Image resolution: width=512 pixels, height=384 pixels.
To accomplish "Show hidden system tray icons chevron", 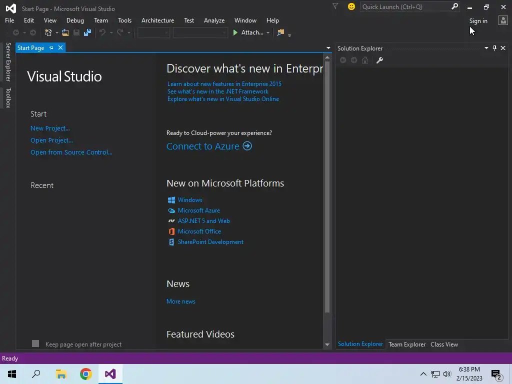I will pyautogui.click(x=423, y=374).
